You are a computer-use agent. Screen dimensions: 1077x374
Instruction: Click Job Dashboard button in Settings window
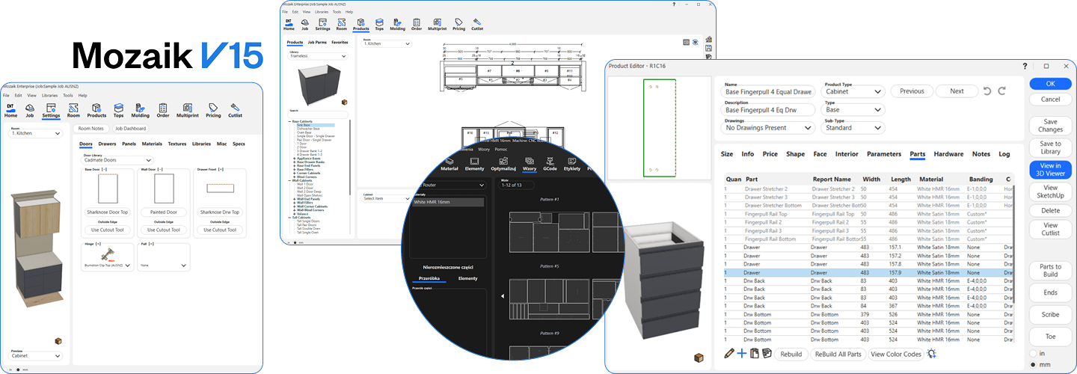(x=130, y=129)
